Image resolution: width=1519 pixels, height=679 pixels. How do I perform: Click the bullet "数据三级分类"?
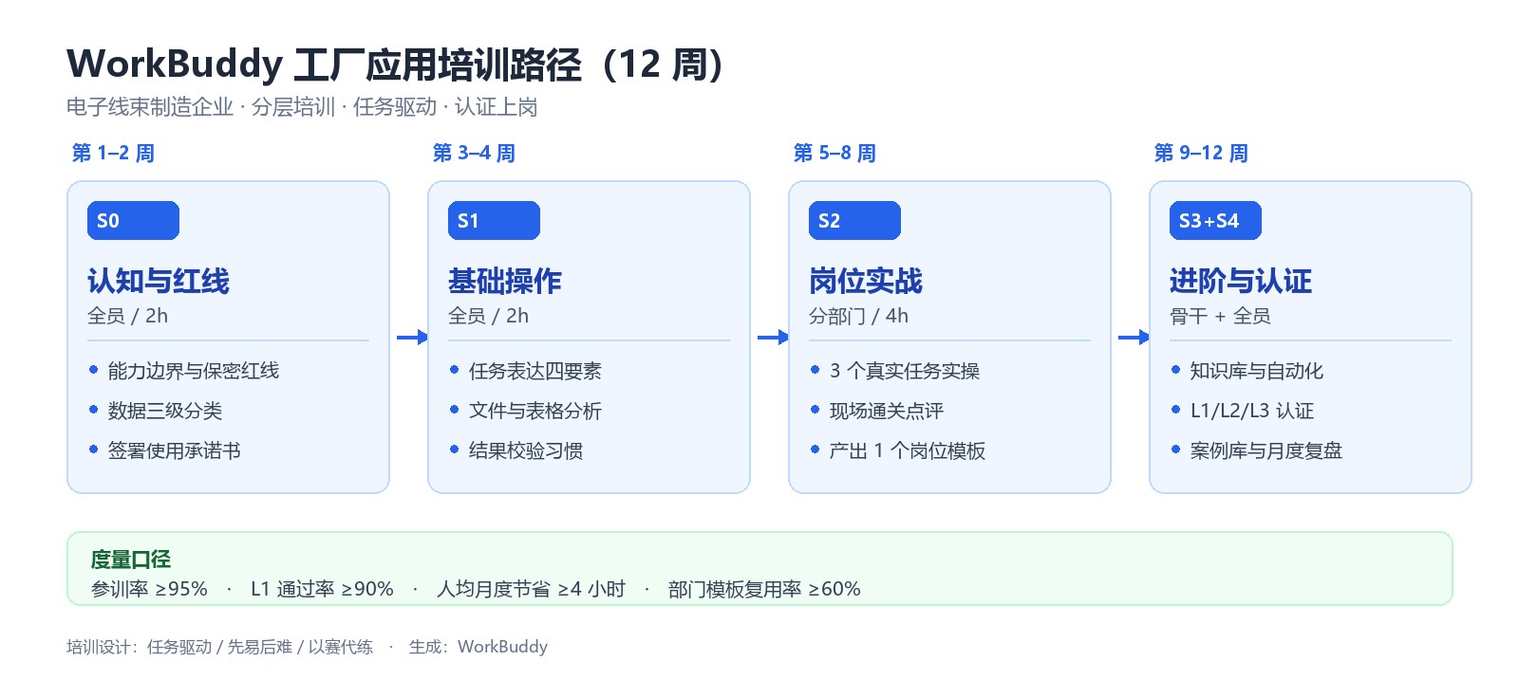(x=165, y=411)
